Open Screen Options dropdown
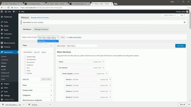 tap(169, 15)
